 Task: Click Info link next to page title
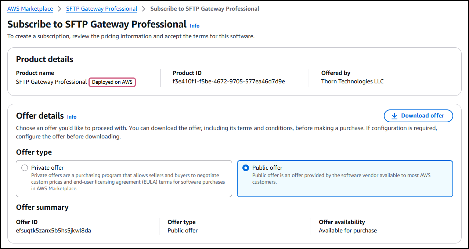coord(195,26)
